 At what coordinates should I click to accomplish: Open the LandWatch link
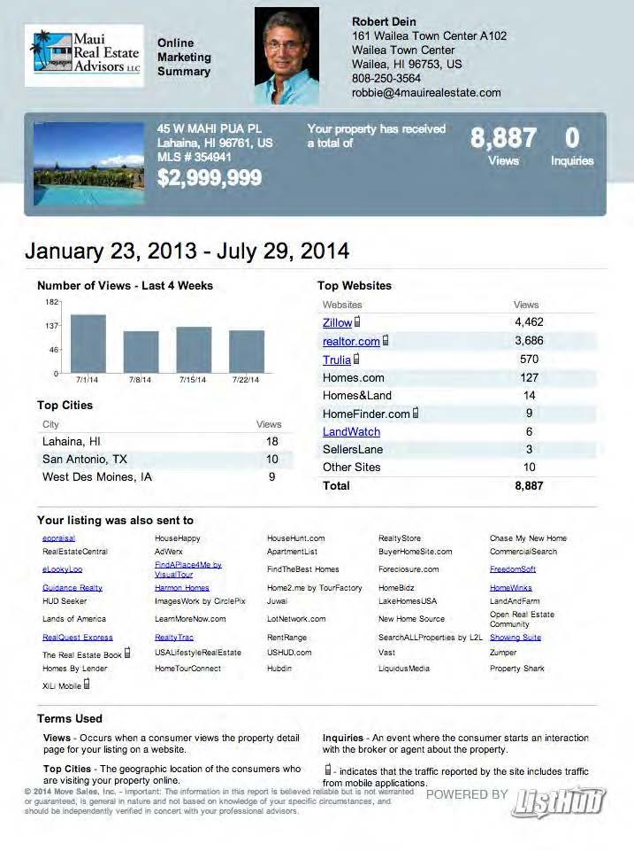351,432
